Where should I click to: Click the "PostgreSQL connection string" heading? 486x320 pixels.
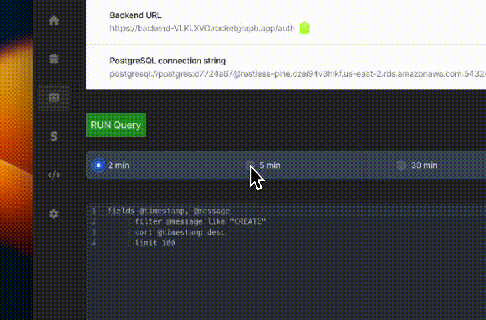[x=168, y=61]
